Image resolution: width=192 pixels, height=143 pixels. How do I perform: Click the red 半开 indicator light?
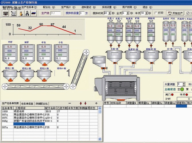pos(187,95)
